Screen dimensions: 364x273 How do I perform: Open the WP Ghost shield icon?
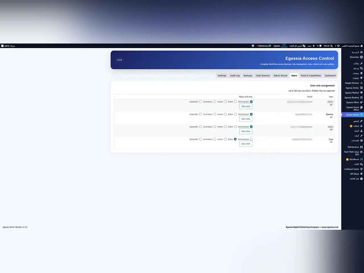(x=361, y=174)
